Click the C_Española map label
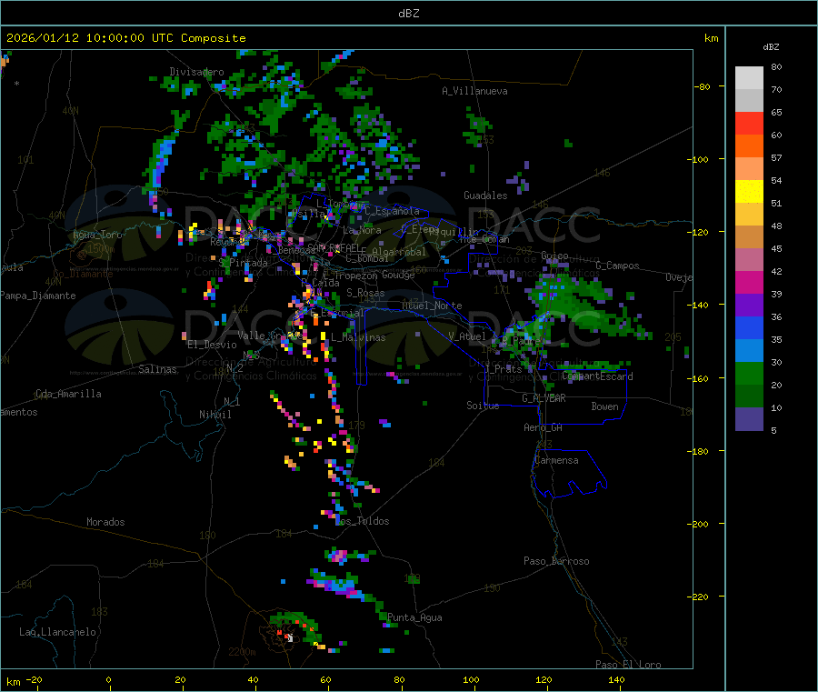 [x=392, y=211]
